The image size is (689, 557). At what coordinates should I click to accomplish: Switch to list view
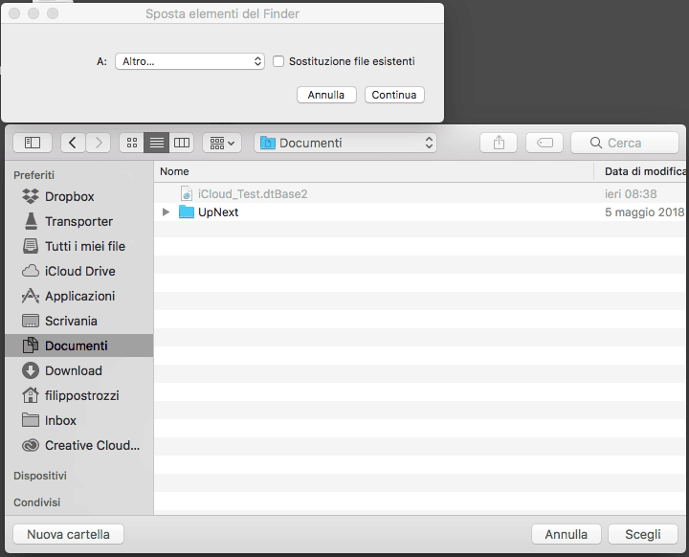coord(156,143)
